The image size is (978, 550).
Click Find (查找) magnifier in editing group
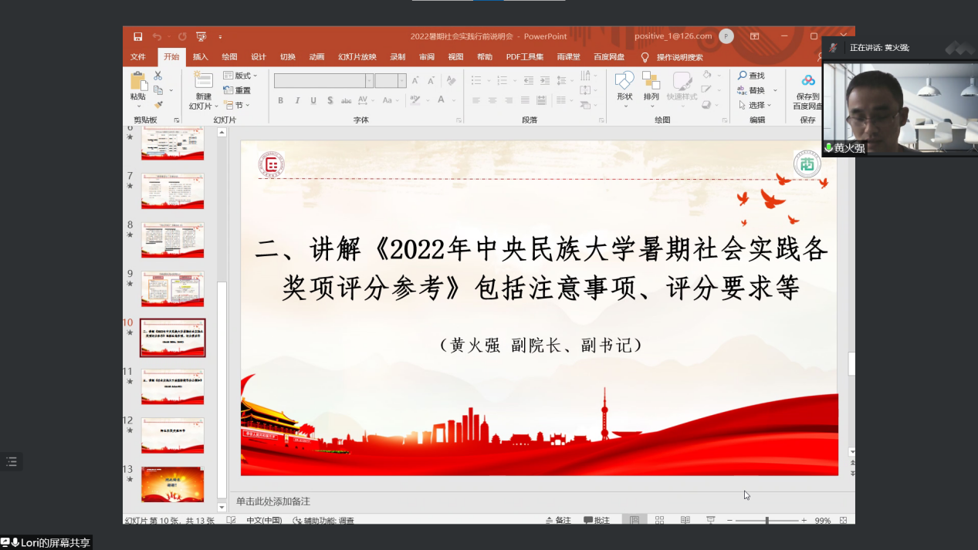point(750,76)
